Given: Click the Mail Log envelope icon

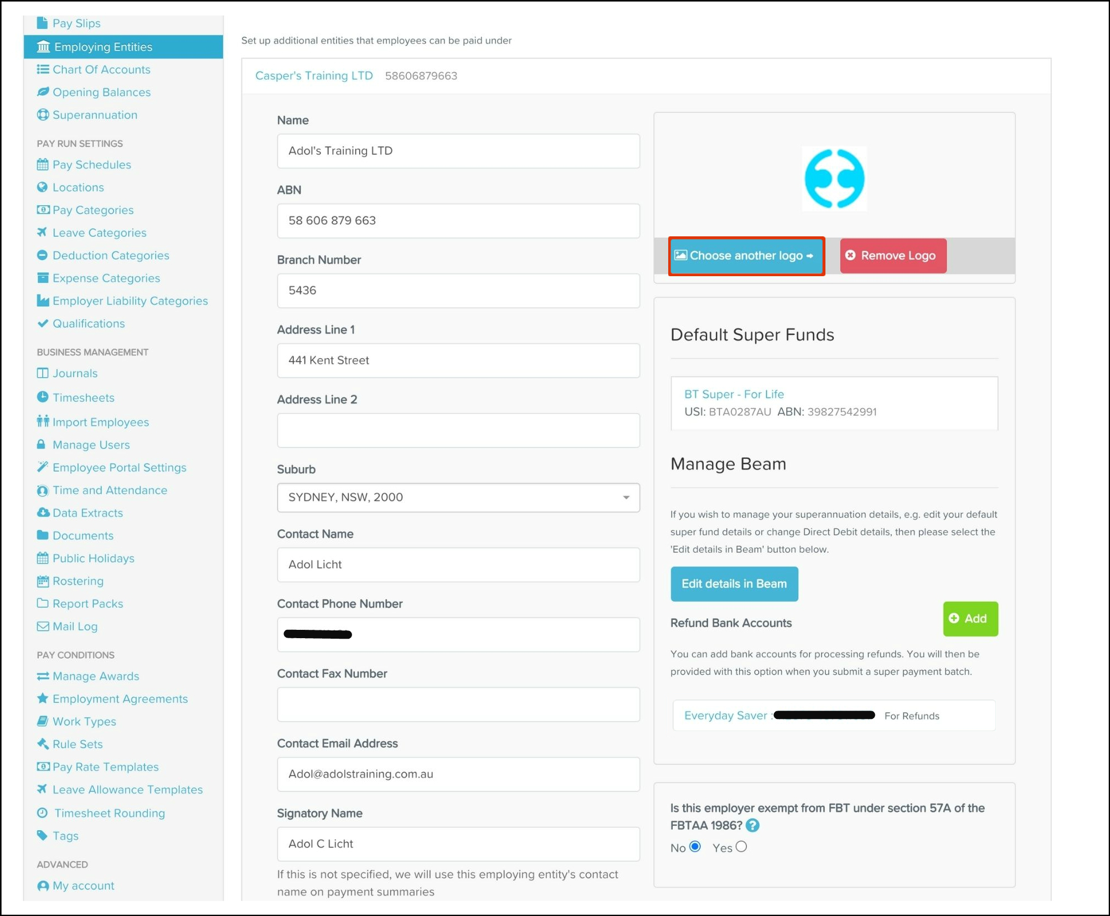Looking at the screenshot, I should 43,626.
